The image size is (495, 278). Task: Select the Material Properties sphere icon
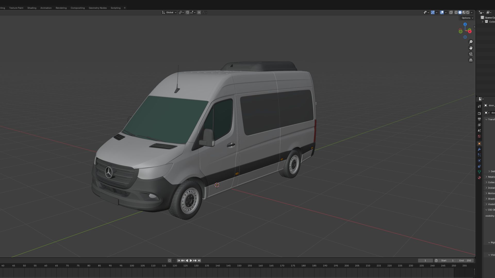pos(479,178)
